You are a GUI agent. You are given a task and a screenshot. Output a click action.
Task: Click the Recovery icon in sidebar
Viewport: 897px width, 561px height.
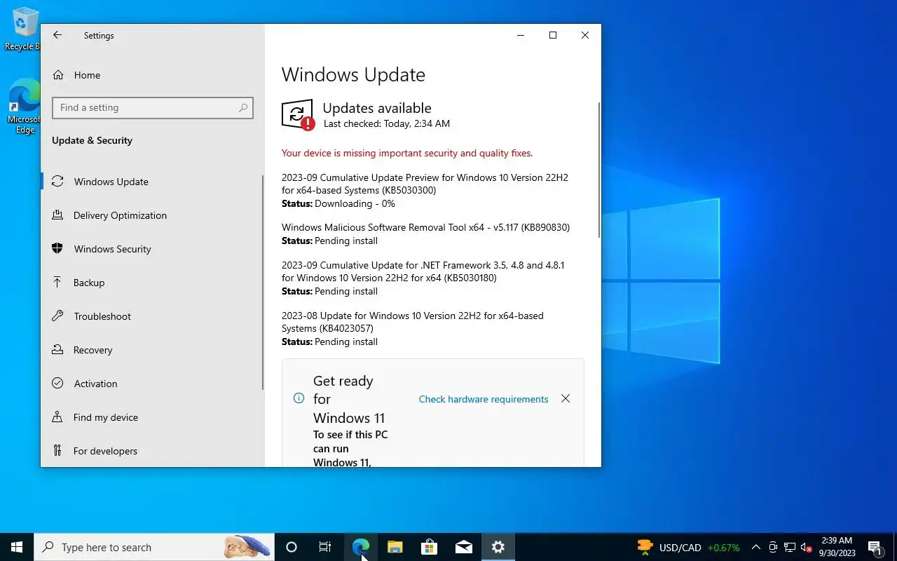pyautogui.click(x=58, y=350)
